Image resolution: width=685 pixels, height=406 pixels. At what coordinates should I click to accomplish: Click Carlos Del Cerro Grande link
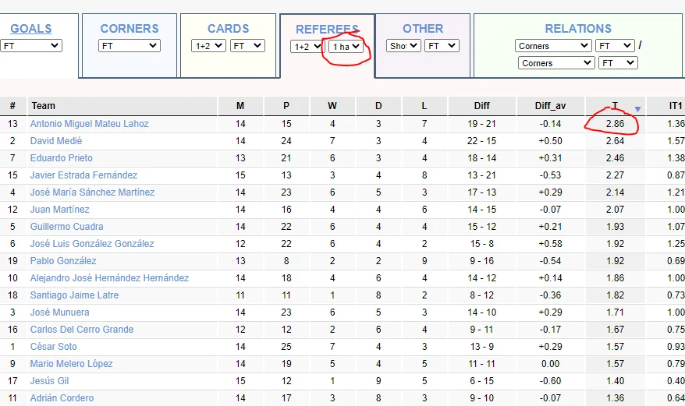click(82, 330)
